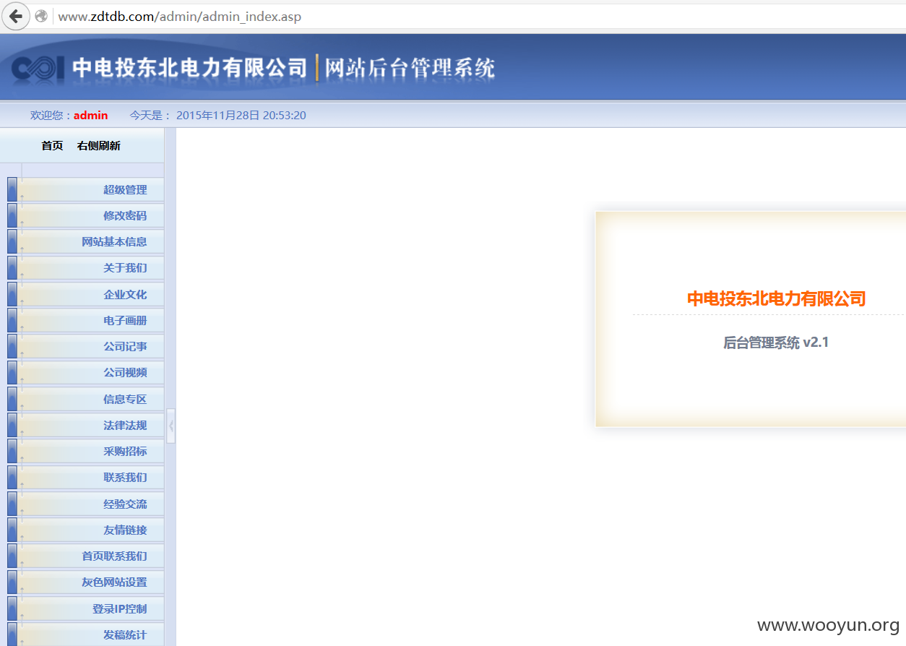The width and height of the screenshot is (906, 646).
Task: Click the orange 中电投东北电力有限公司 title
Action: point(776,298)
